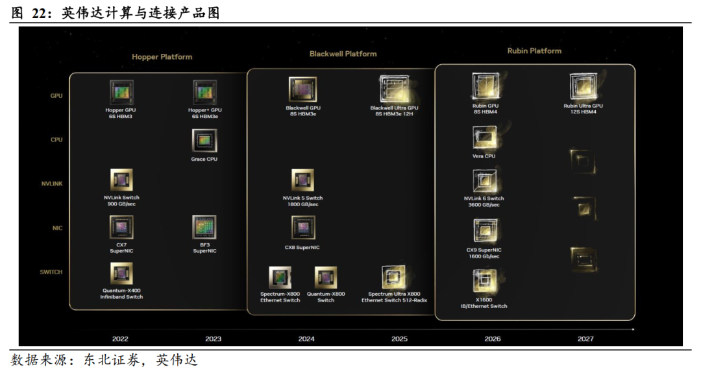Click the SWITCH row label
The height and width of the screenshot is (367, 701).
coord(51,272)
